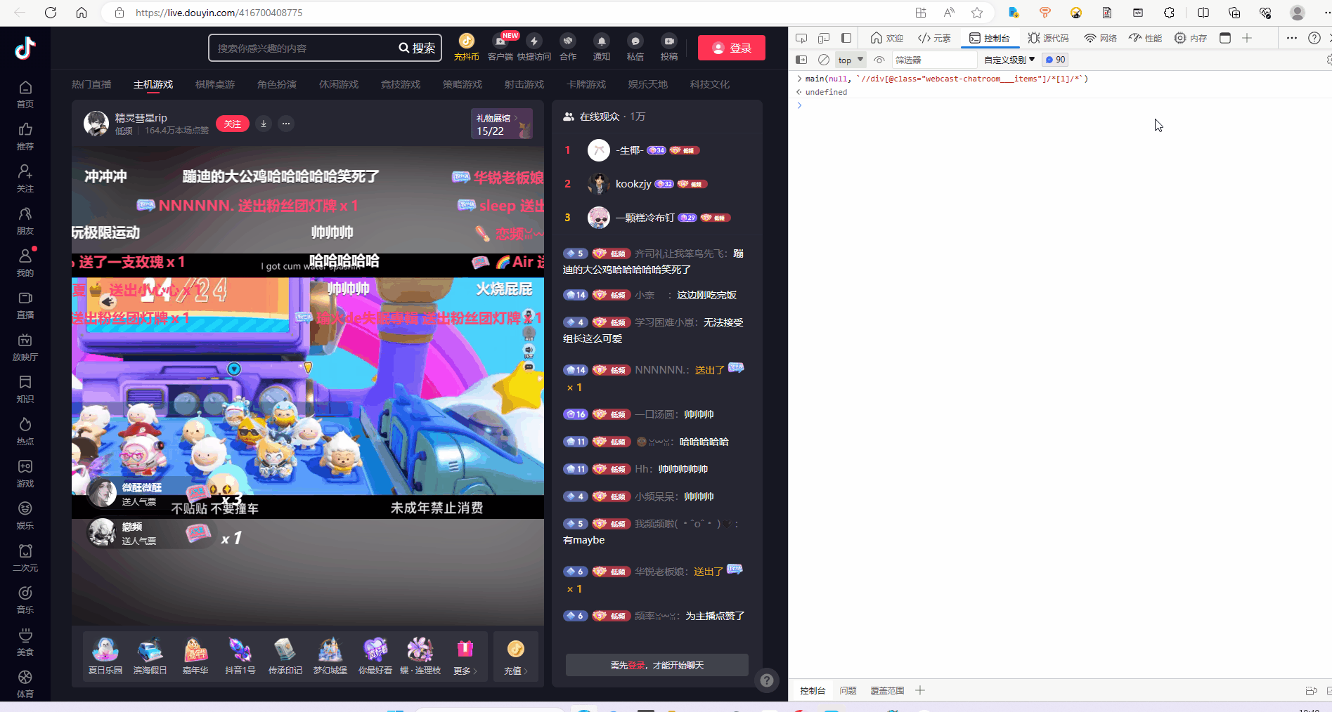1332x712 pixels.
Task: Click the 登录 link in chat prompt
Action: pyautogui.click(x=636, y=665)
